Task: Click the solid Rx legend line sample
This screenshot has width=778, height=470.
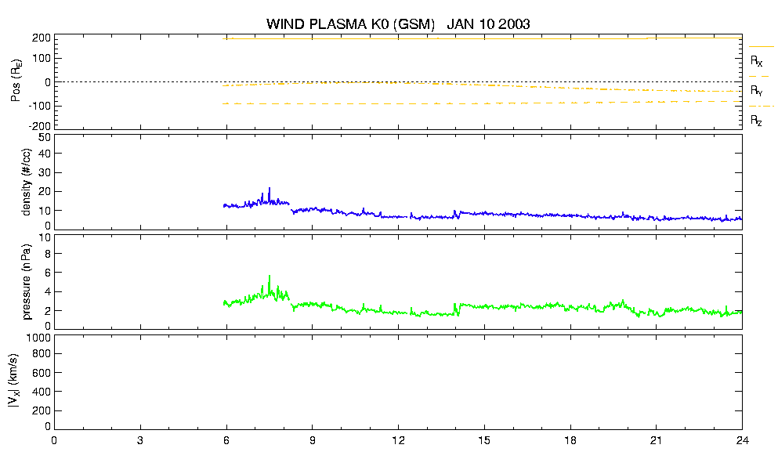Action: pyautogui.click(x=761, y=47)
